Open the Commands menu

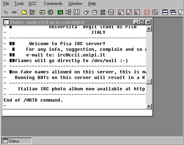point(53,4)
